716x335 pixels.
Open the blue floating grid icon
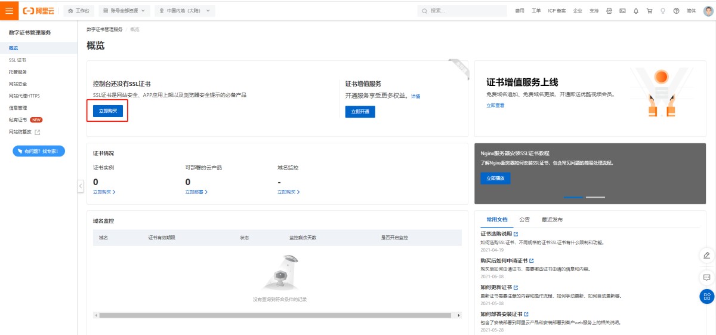click(x=706, y=296)
